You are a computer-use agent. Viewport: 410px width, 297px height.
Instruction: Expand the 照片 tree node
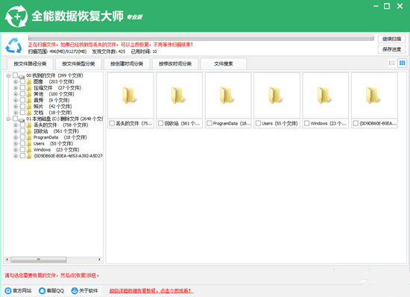pos(16,107)
